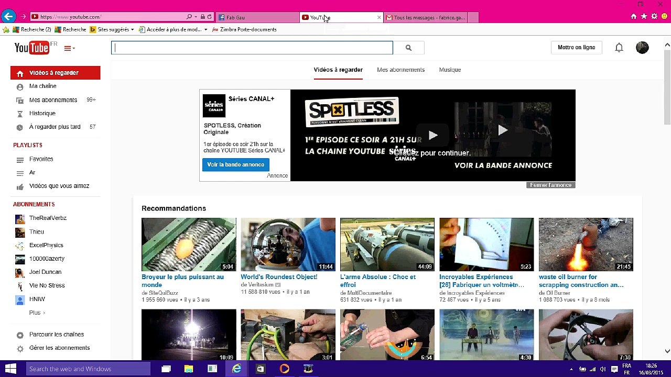Viewport: 671px width, 377px height.
Task: Open waste oil burner video title
Action: (581, 281)
